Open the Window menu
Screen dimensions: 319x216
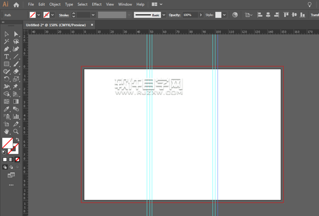point(125,4)
